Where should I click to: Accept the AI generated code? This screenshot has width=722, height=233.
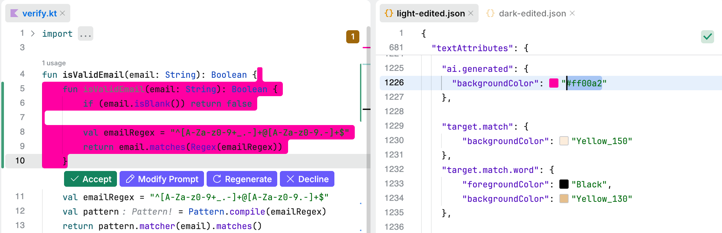(91, 179)
